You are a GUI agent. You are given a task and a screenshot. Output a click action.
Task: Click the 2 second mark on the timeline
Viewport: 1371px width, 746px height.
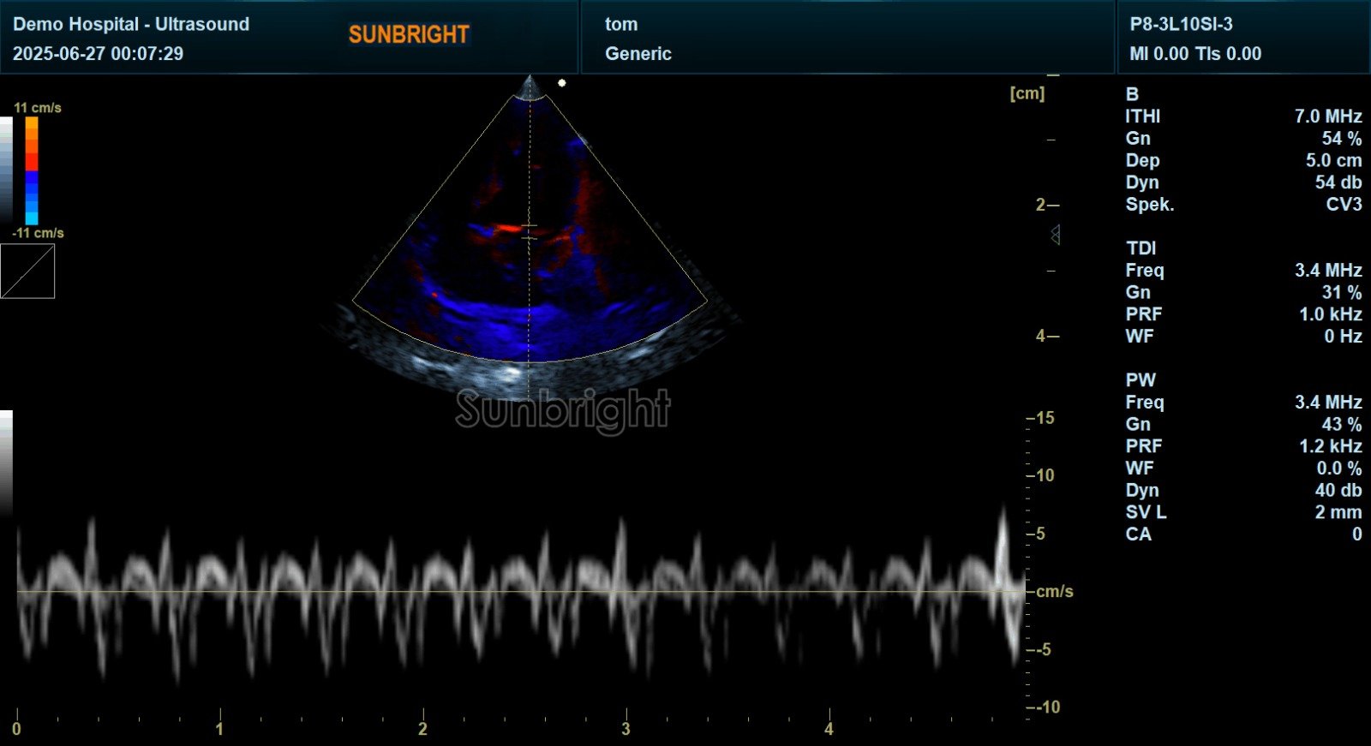pyautogui.click(x=422, y=729)
